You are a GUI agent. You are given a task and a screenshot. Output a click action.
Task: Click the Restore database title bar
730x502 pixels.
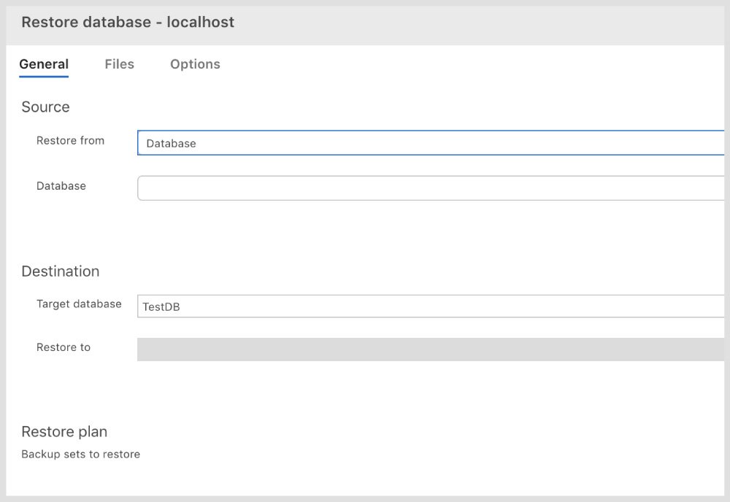[x=128, y=22]
